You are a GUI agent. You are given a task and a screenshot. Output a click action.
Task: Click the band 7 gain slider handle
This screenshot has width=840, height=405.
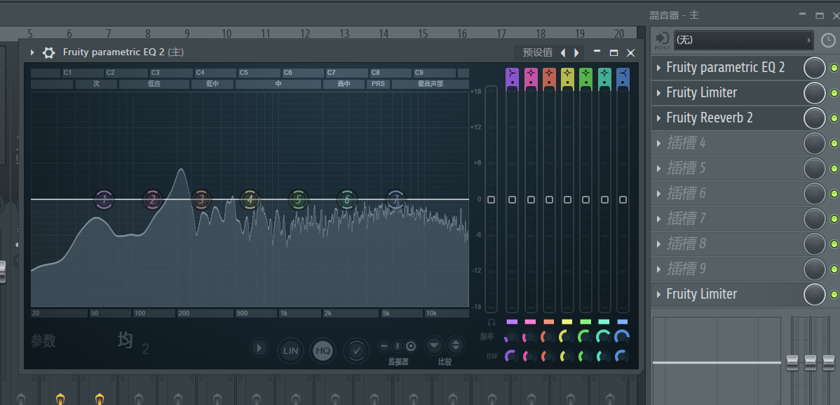(623, 200)
